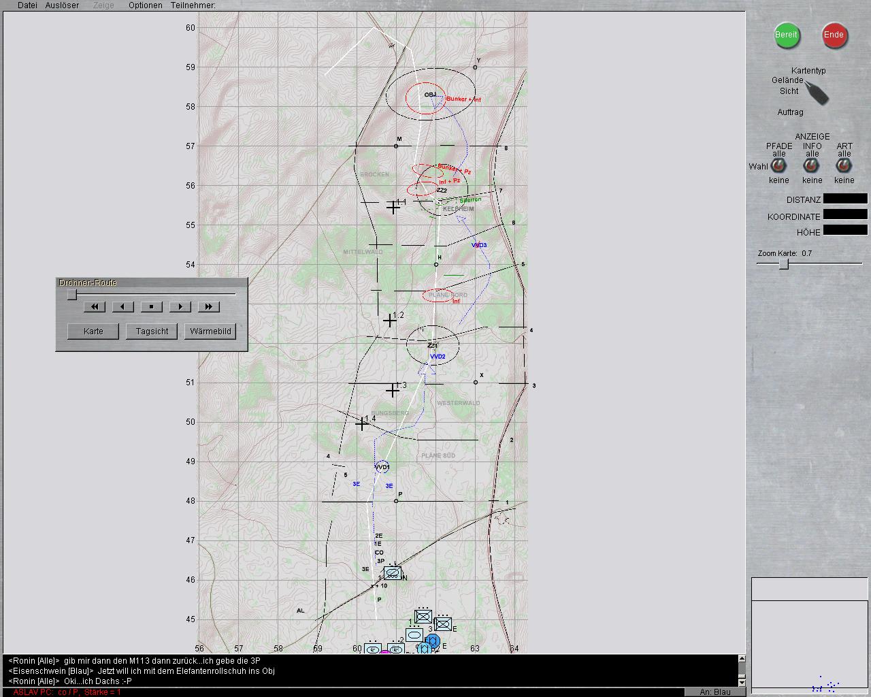
Task: Click the green Bereit button
Action: tap(787, 35)
